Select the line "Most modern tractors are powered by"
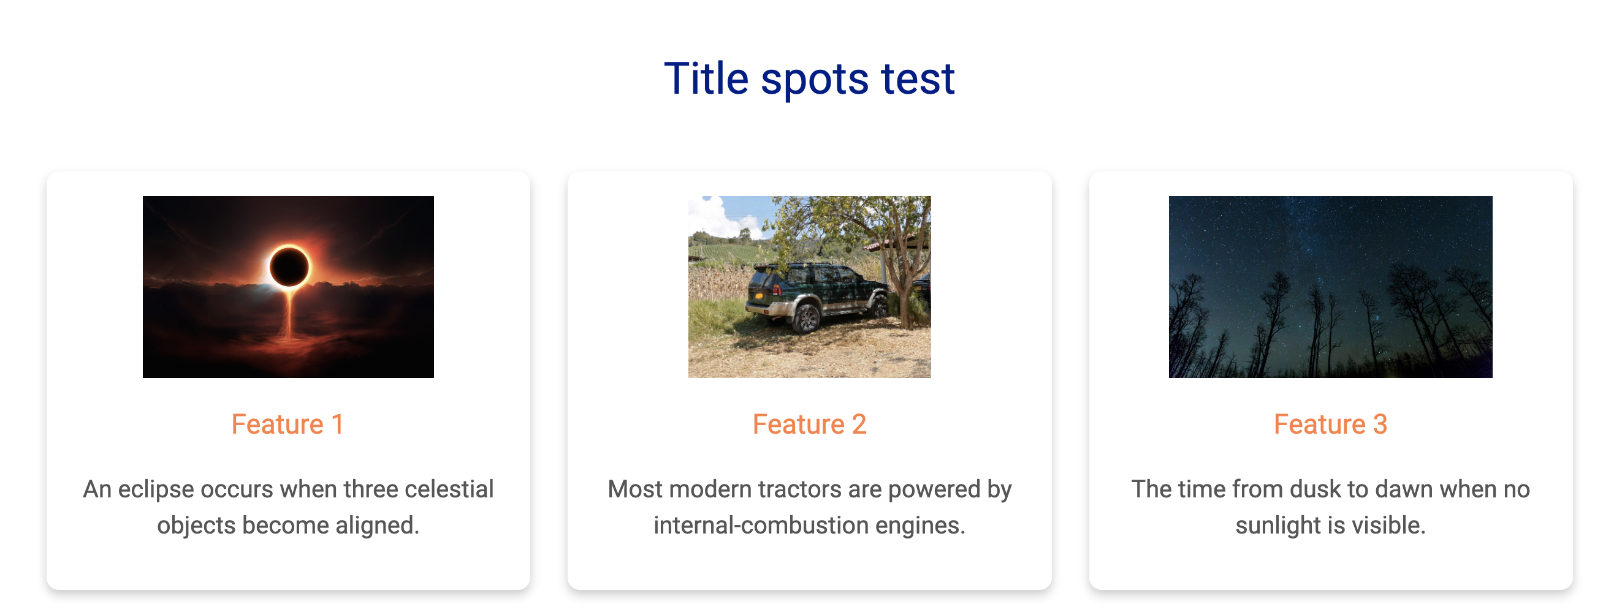This screenshot has height=615, width=1622. tap(809, 489)
